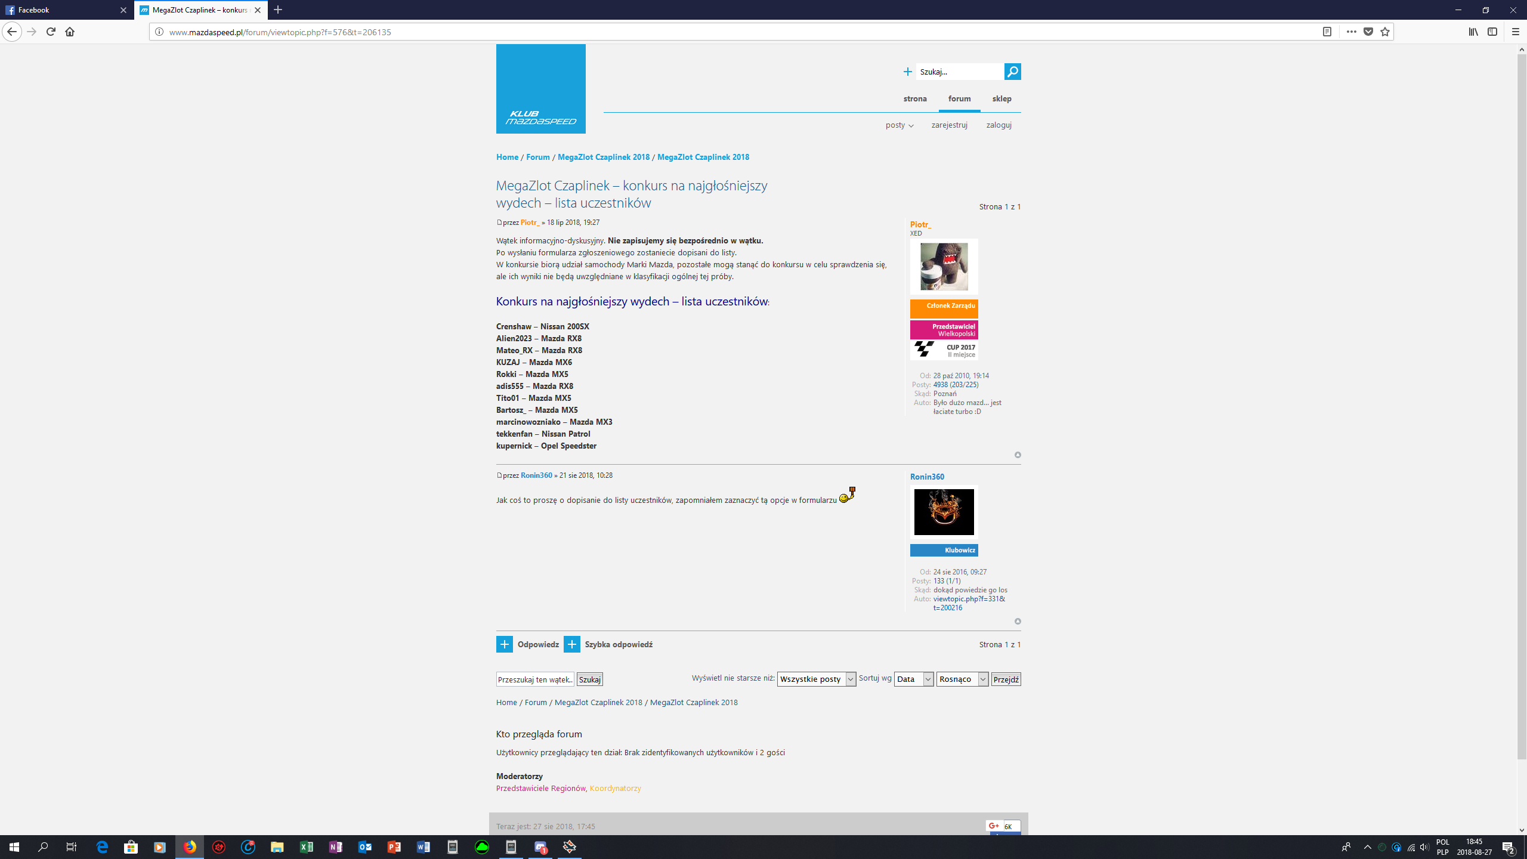The width and height of the screenshot is (1527, 859).
Task: Show sidebars via toolbar icon
Action: pyautogui.click(x=1492, y=32)
